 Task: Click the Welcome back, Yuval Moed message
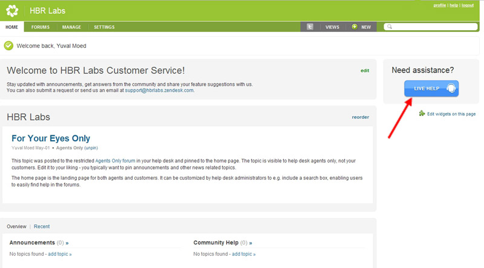coord(51,46)
